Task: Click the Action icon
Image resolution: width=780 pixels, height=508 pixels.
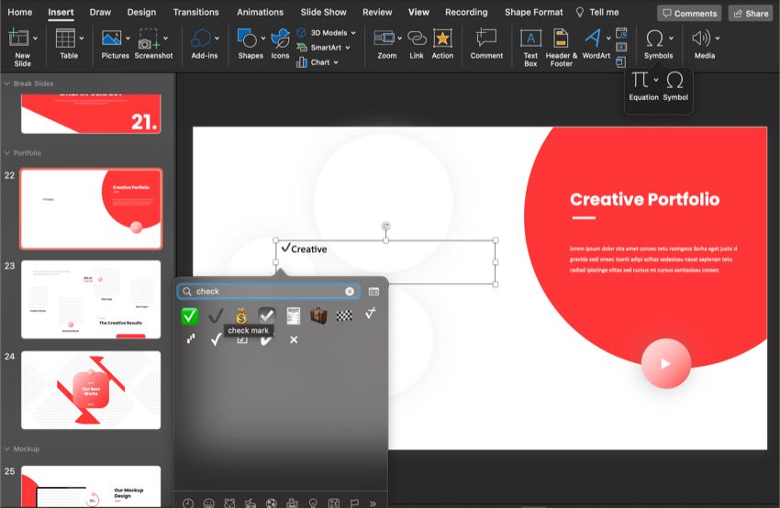Action: (x=442, y=39)
